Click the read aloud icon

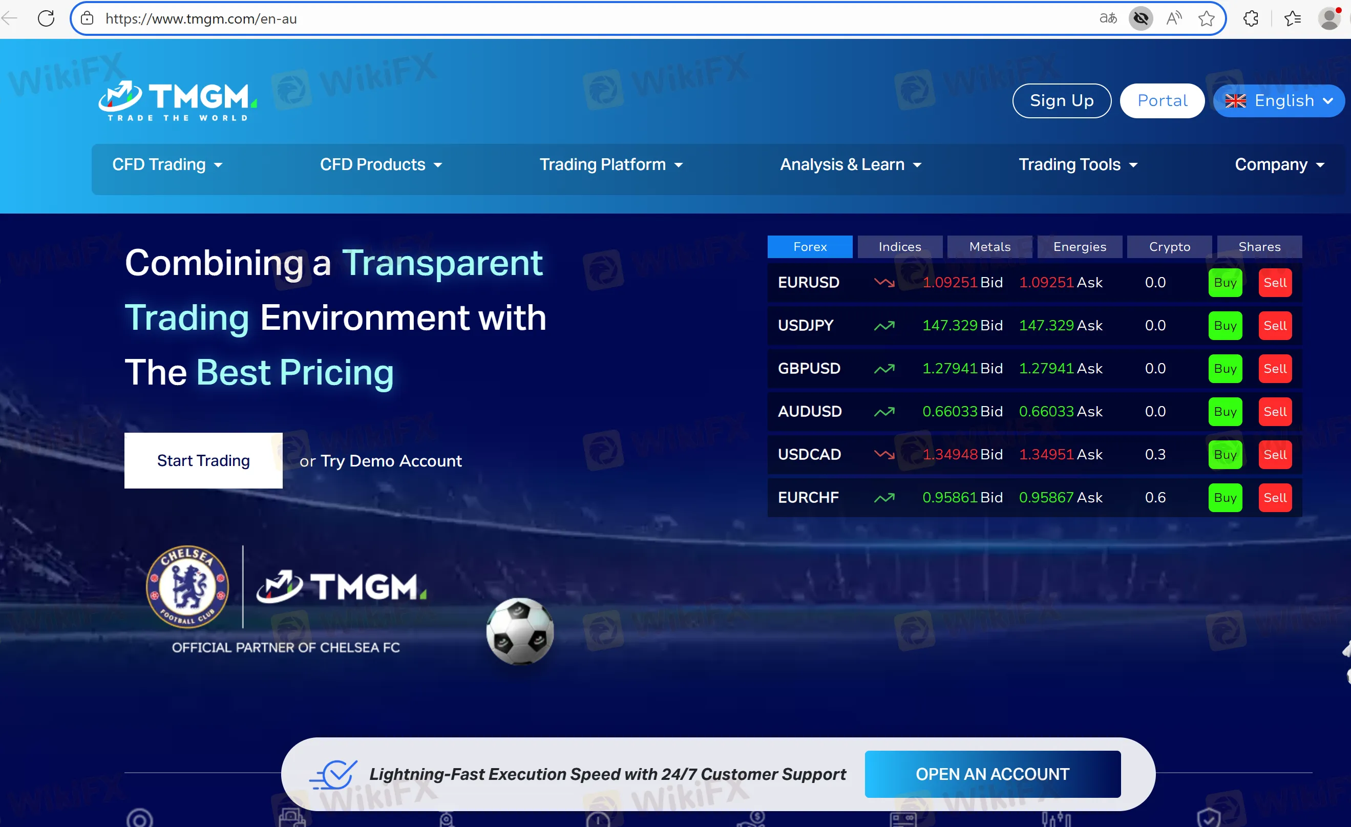[x=1174, y=18]
